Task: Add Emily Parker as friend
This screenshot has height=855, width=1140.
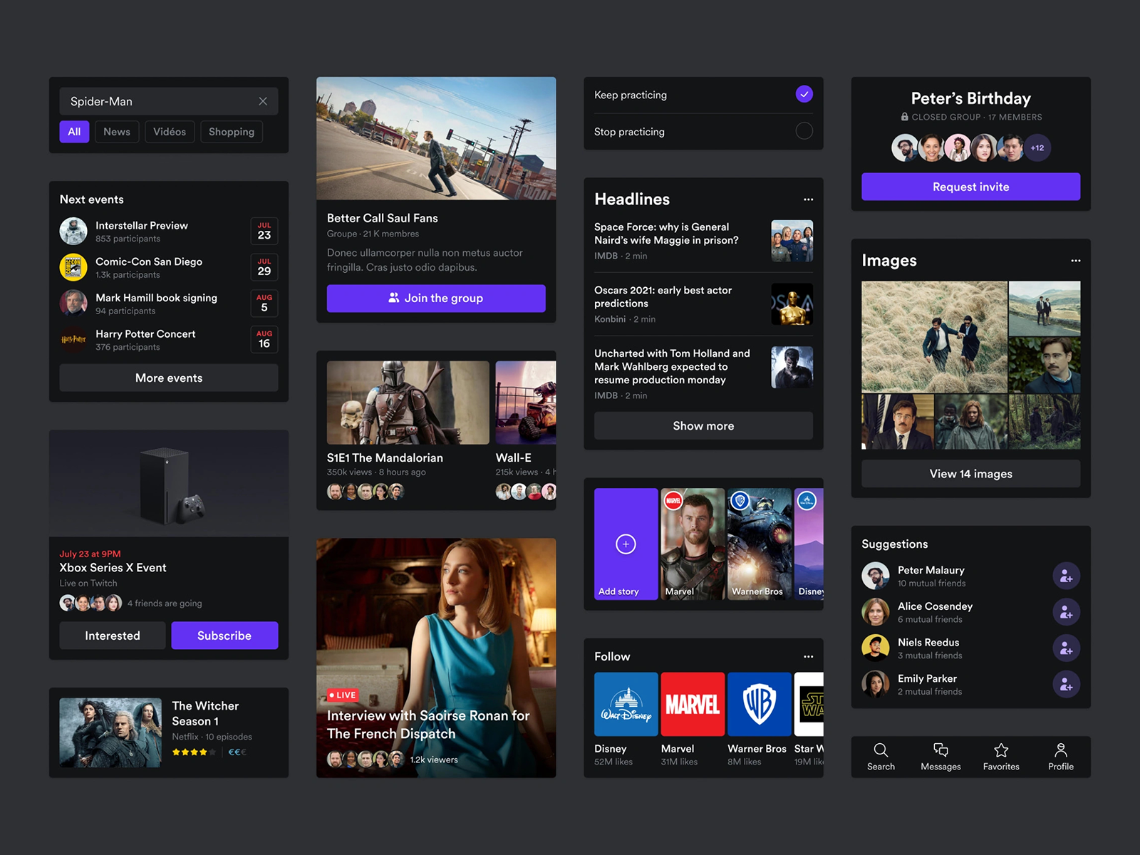Action: pos(1066,685)
